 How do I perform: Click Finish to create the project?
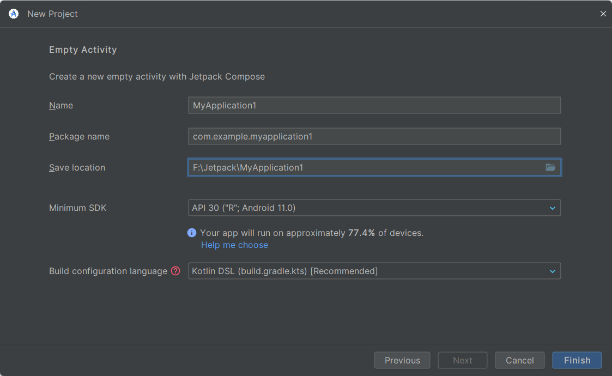pos(577,360)
